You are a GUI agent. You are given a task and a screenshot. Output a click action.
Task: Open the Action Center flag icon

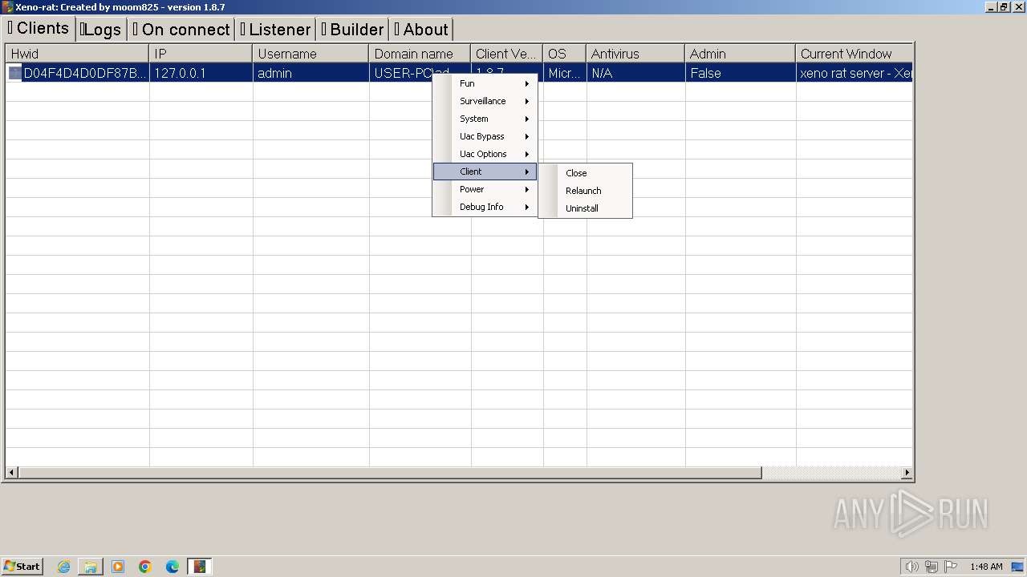click(x=951, y=567)
